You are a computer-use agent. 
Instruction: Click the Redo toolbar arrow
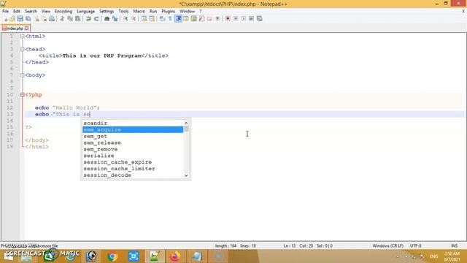(96, 18)
